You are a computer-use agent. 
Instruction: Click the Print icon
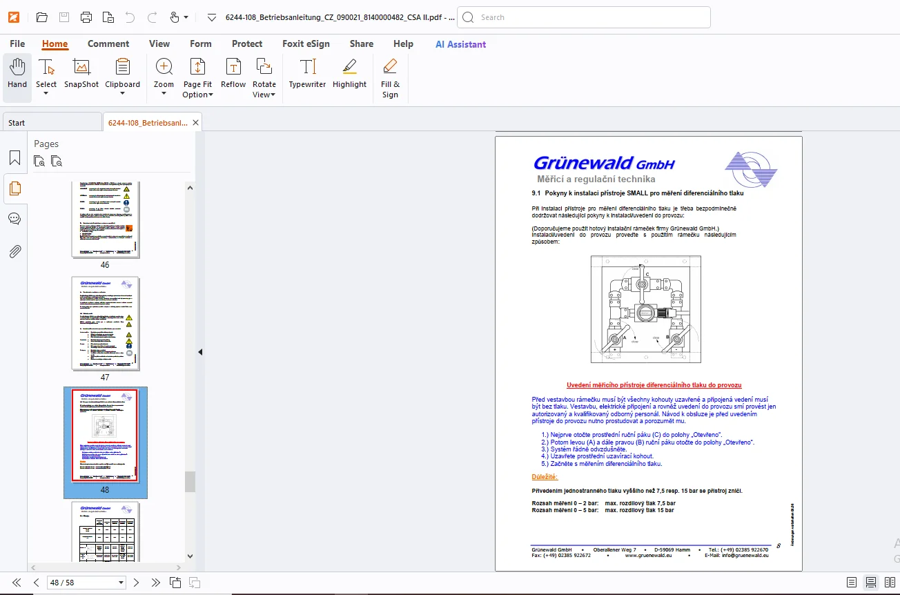(x=86, y=17)
